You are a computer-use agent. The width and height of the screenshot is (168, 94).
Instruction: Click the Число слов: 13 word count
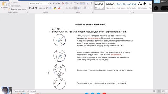tap(19, 91)
